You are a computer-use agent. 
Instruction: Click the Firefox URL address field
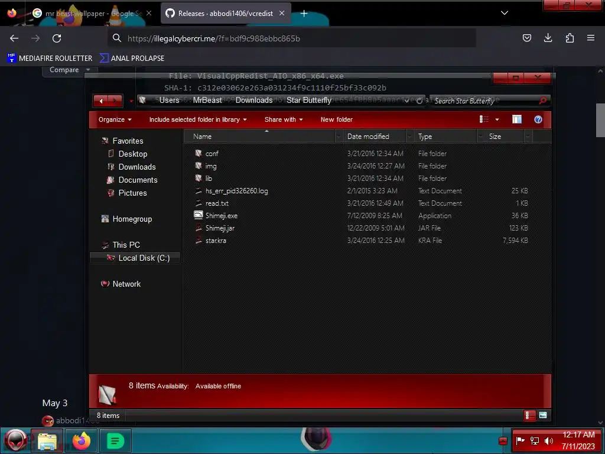click(291, 38)
